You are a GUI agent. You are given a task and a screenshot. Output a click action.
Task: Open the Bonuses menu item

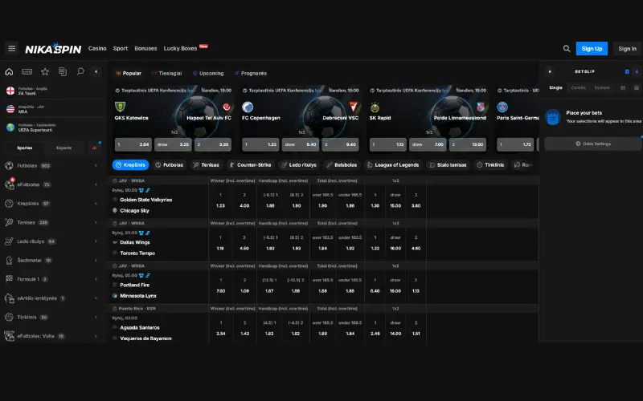coord(145,48)
